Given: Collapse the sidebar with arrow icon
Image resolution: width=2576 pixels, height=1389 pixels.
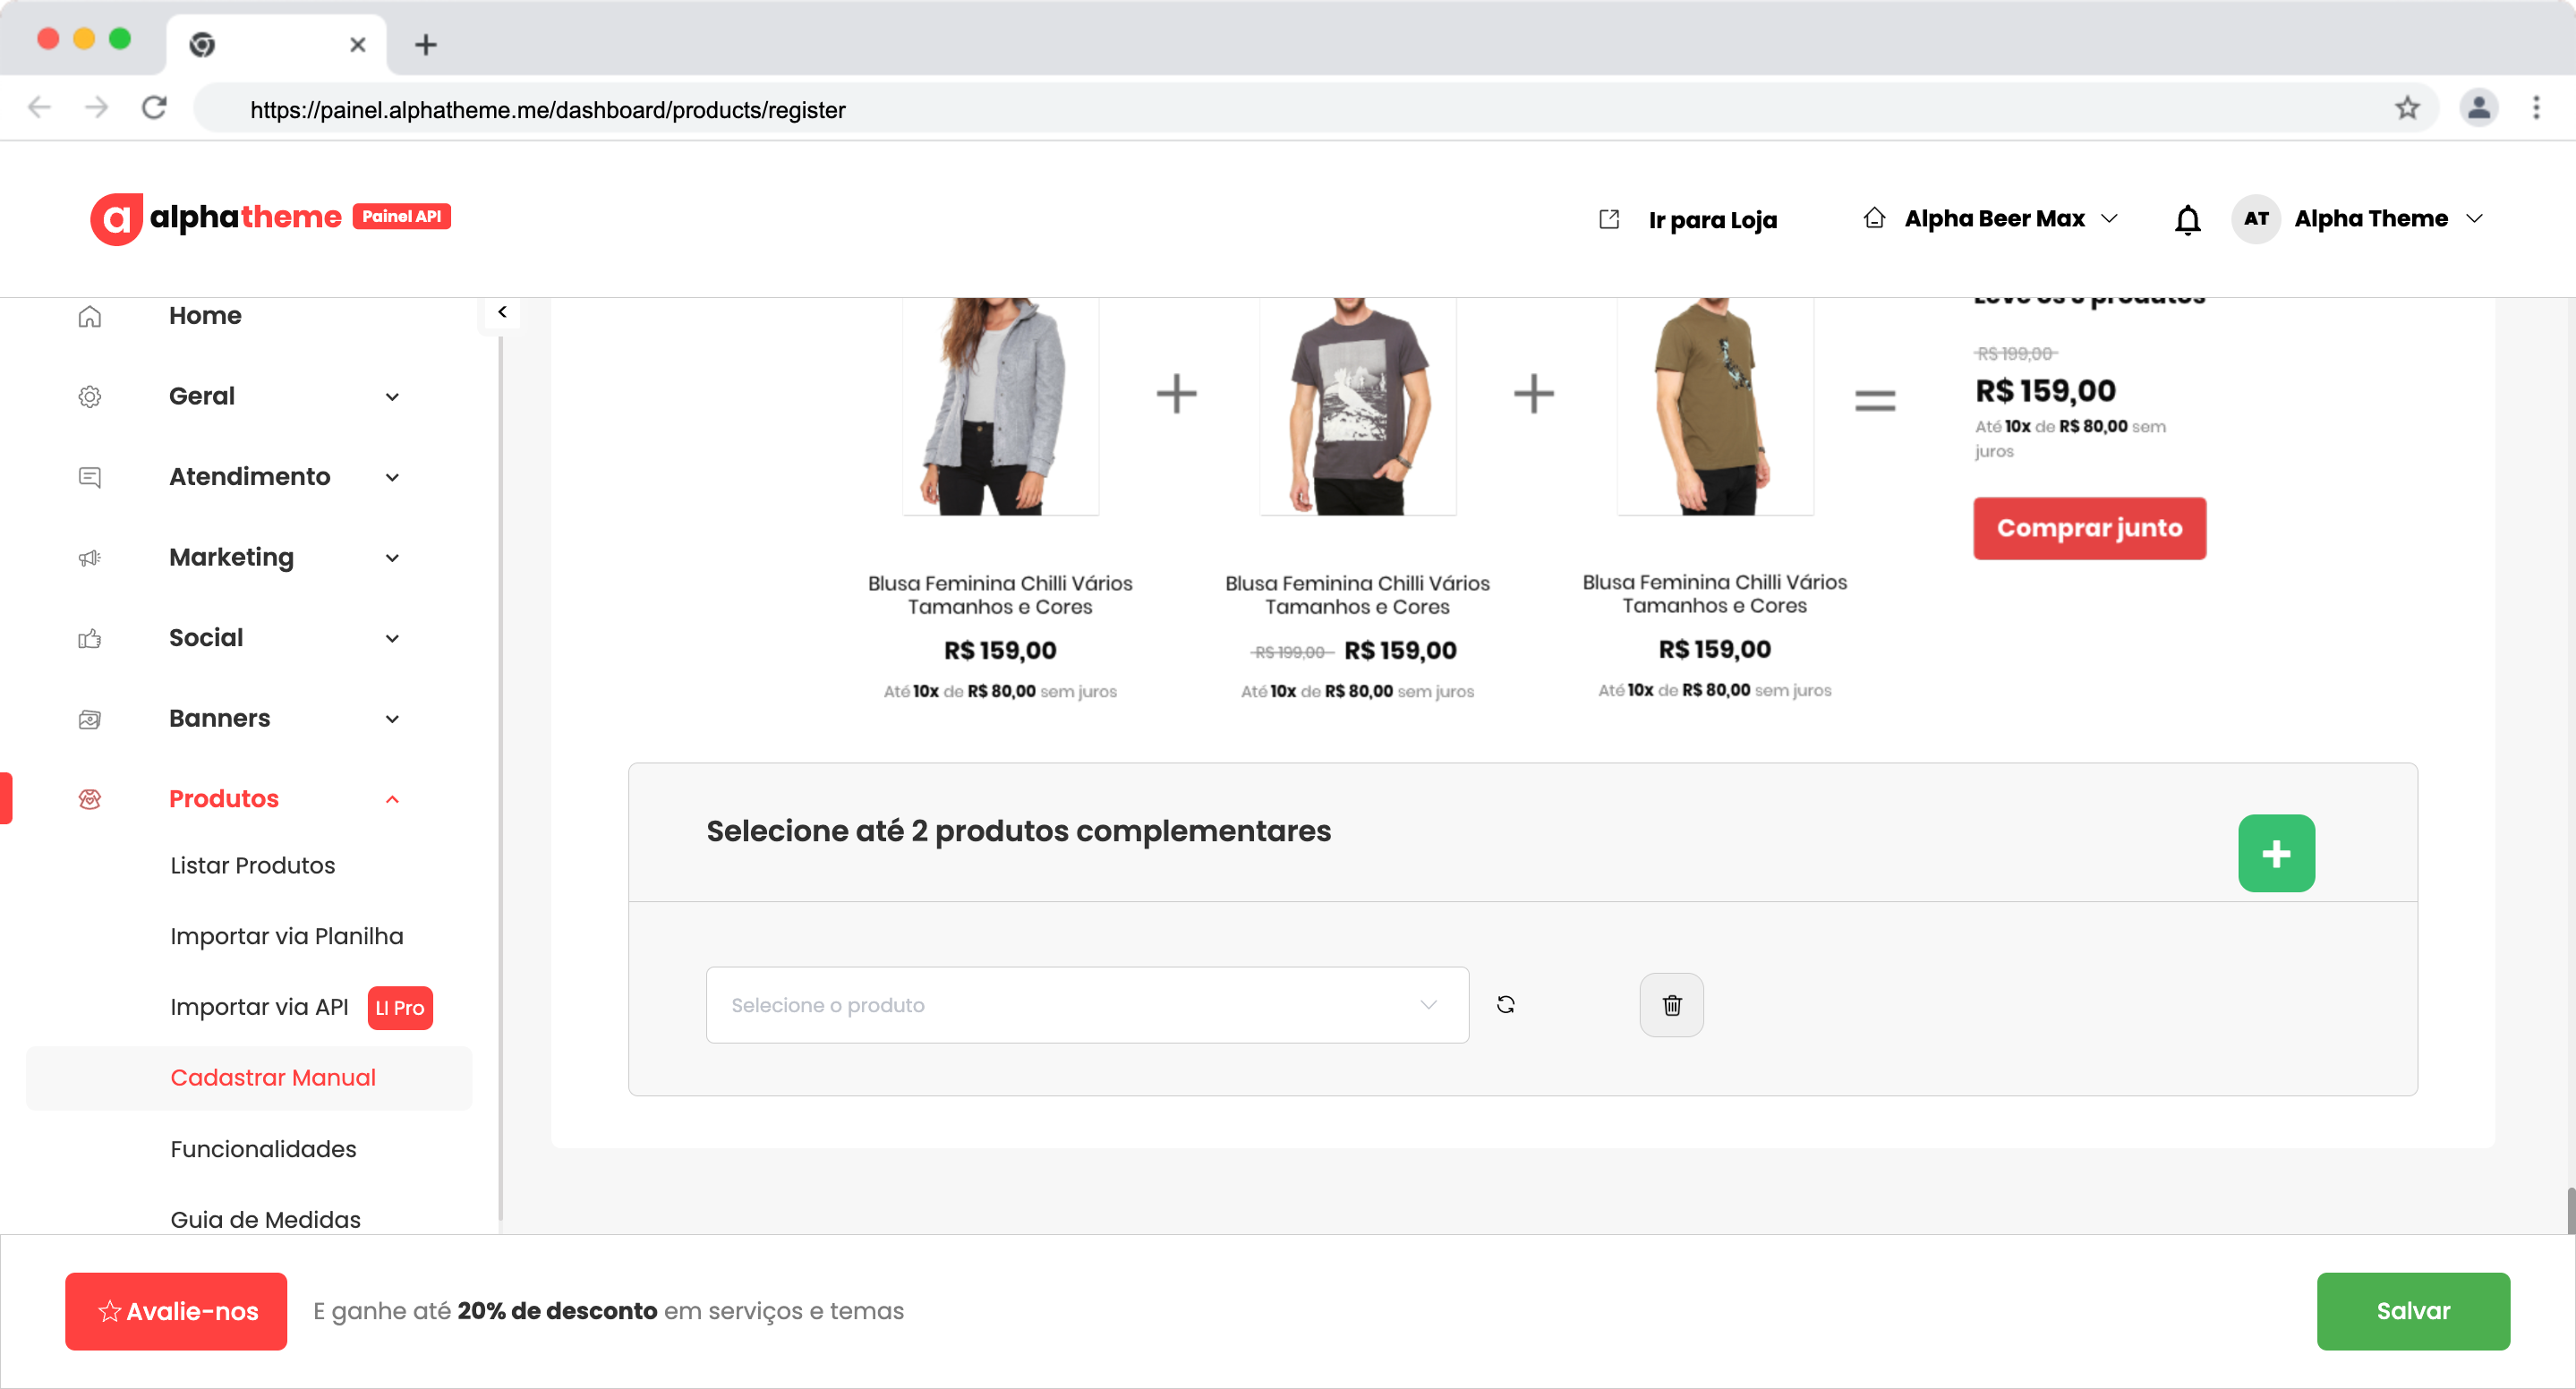Looking at the screenshot, I should click(x=502, y=312).
